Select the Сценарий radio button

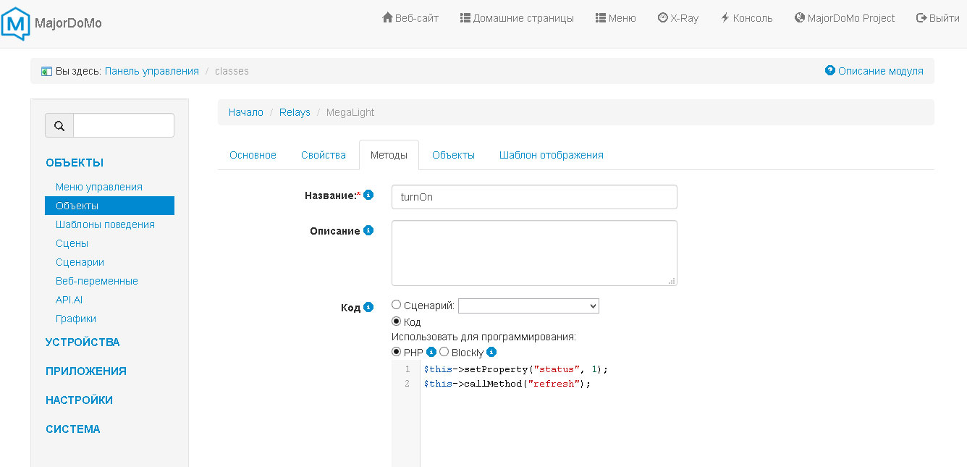click(396, 305)
